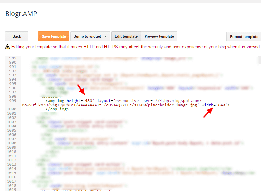The width and height of the screenshot is (261, 196).
Task: Click line number 1005 in the gutter
Action: pyautogui.click(x=12, y=130)
